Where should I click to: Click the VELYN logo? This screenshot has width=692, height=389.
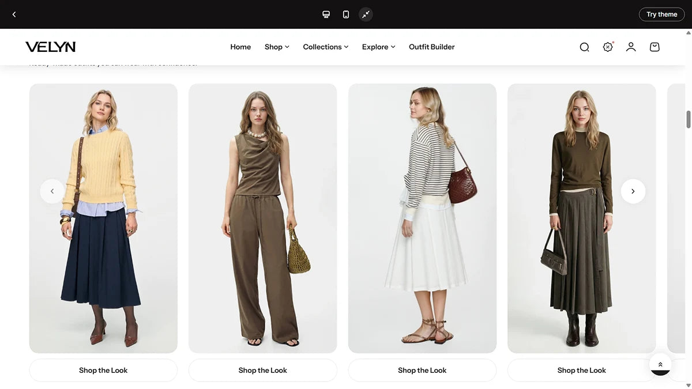(51, 47)
